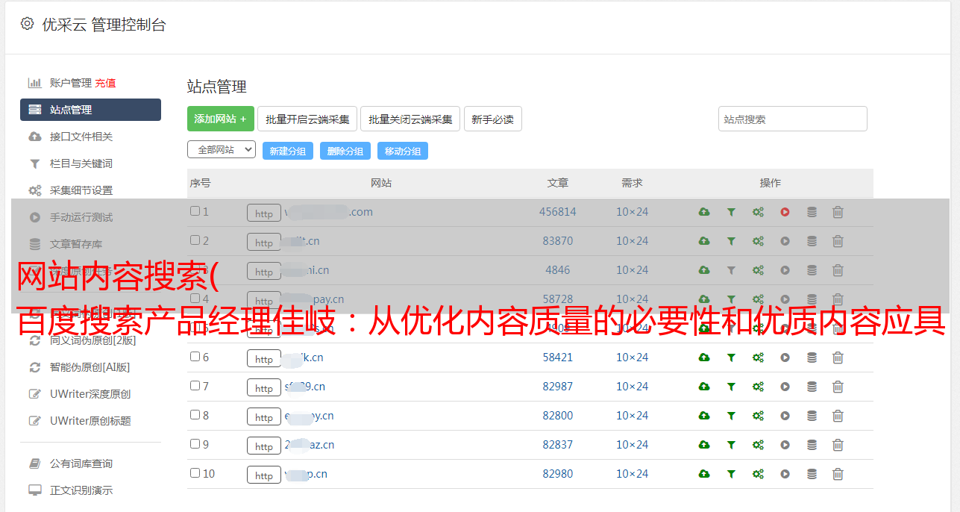Delete site 1 with trash icon

coord(838,212)
